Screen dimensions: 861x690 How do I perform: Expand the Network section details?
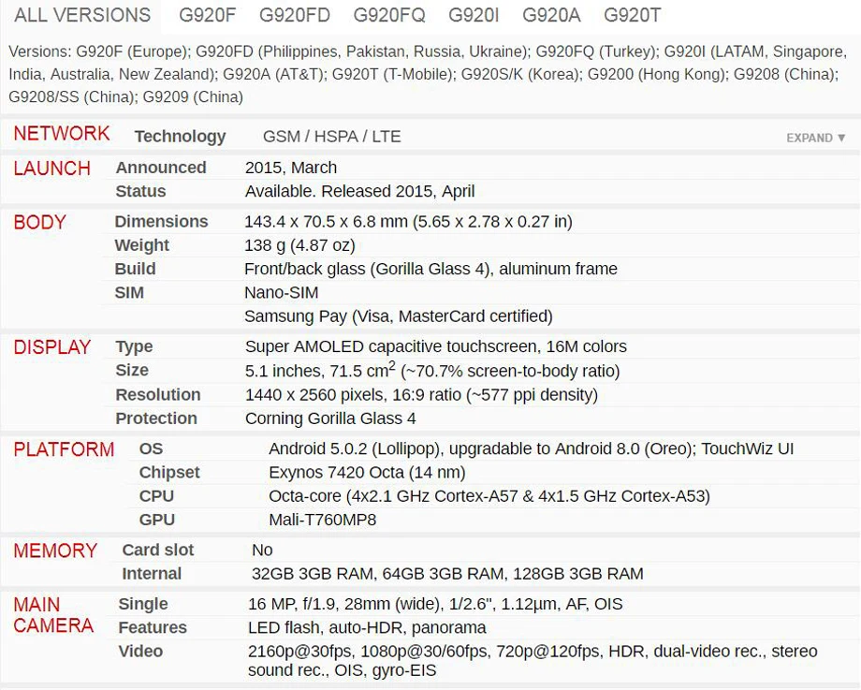click(x=815, y=138)
